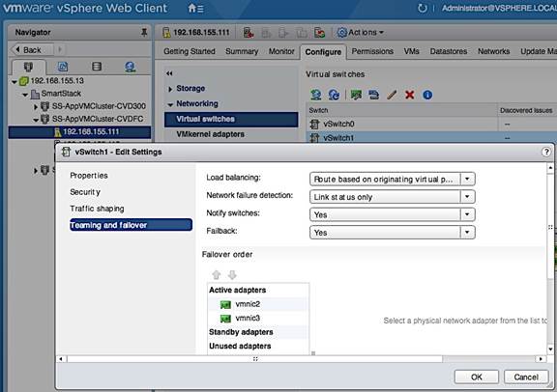557x392 pixels.
Task: Select the Hosts and Clusters navigator tab
Action: (28, 67)
